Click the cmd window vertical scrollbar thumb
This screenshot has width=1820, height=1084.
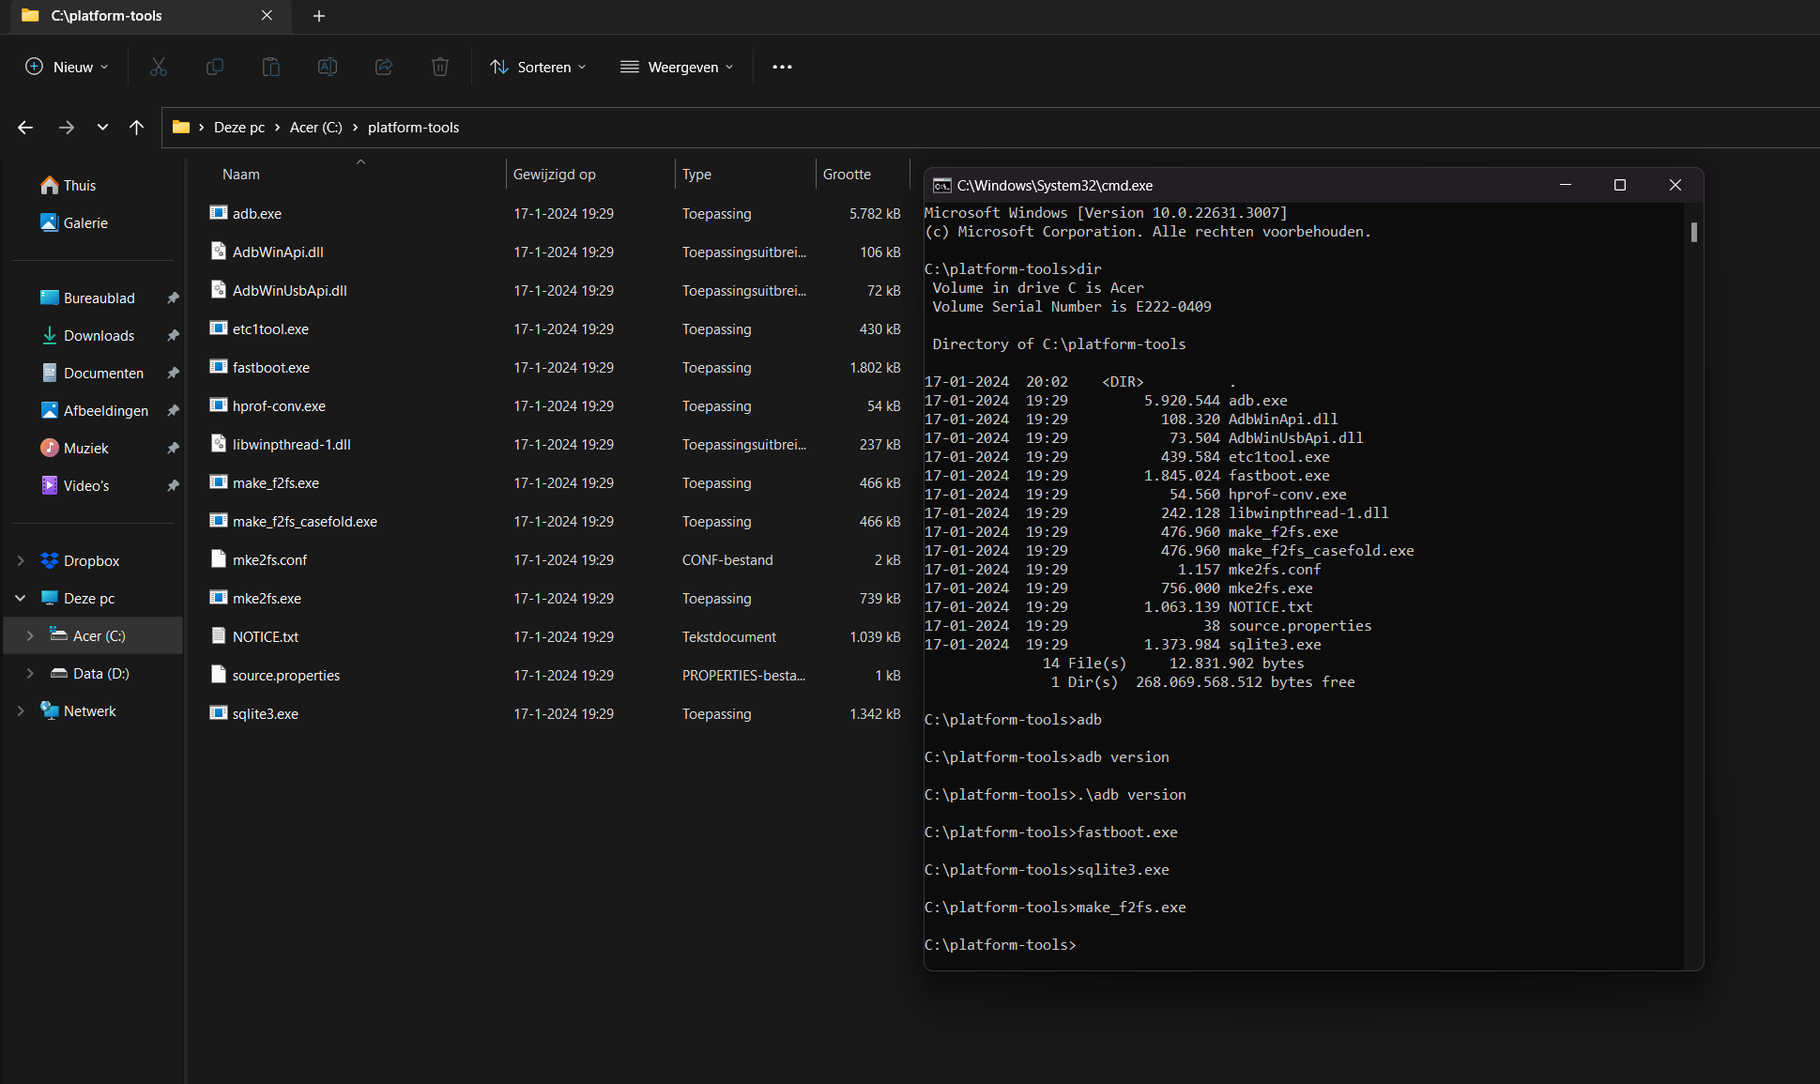(x=1693, y=232)
